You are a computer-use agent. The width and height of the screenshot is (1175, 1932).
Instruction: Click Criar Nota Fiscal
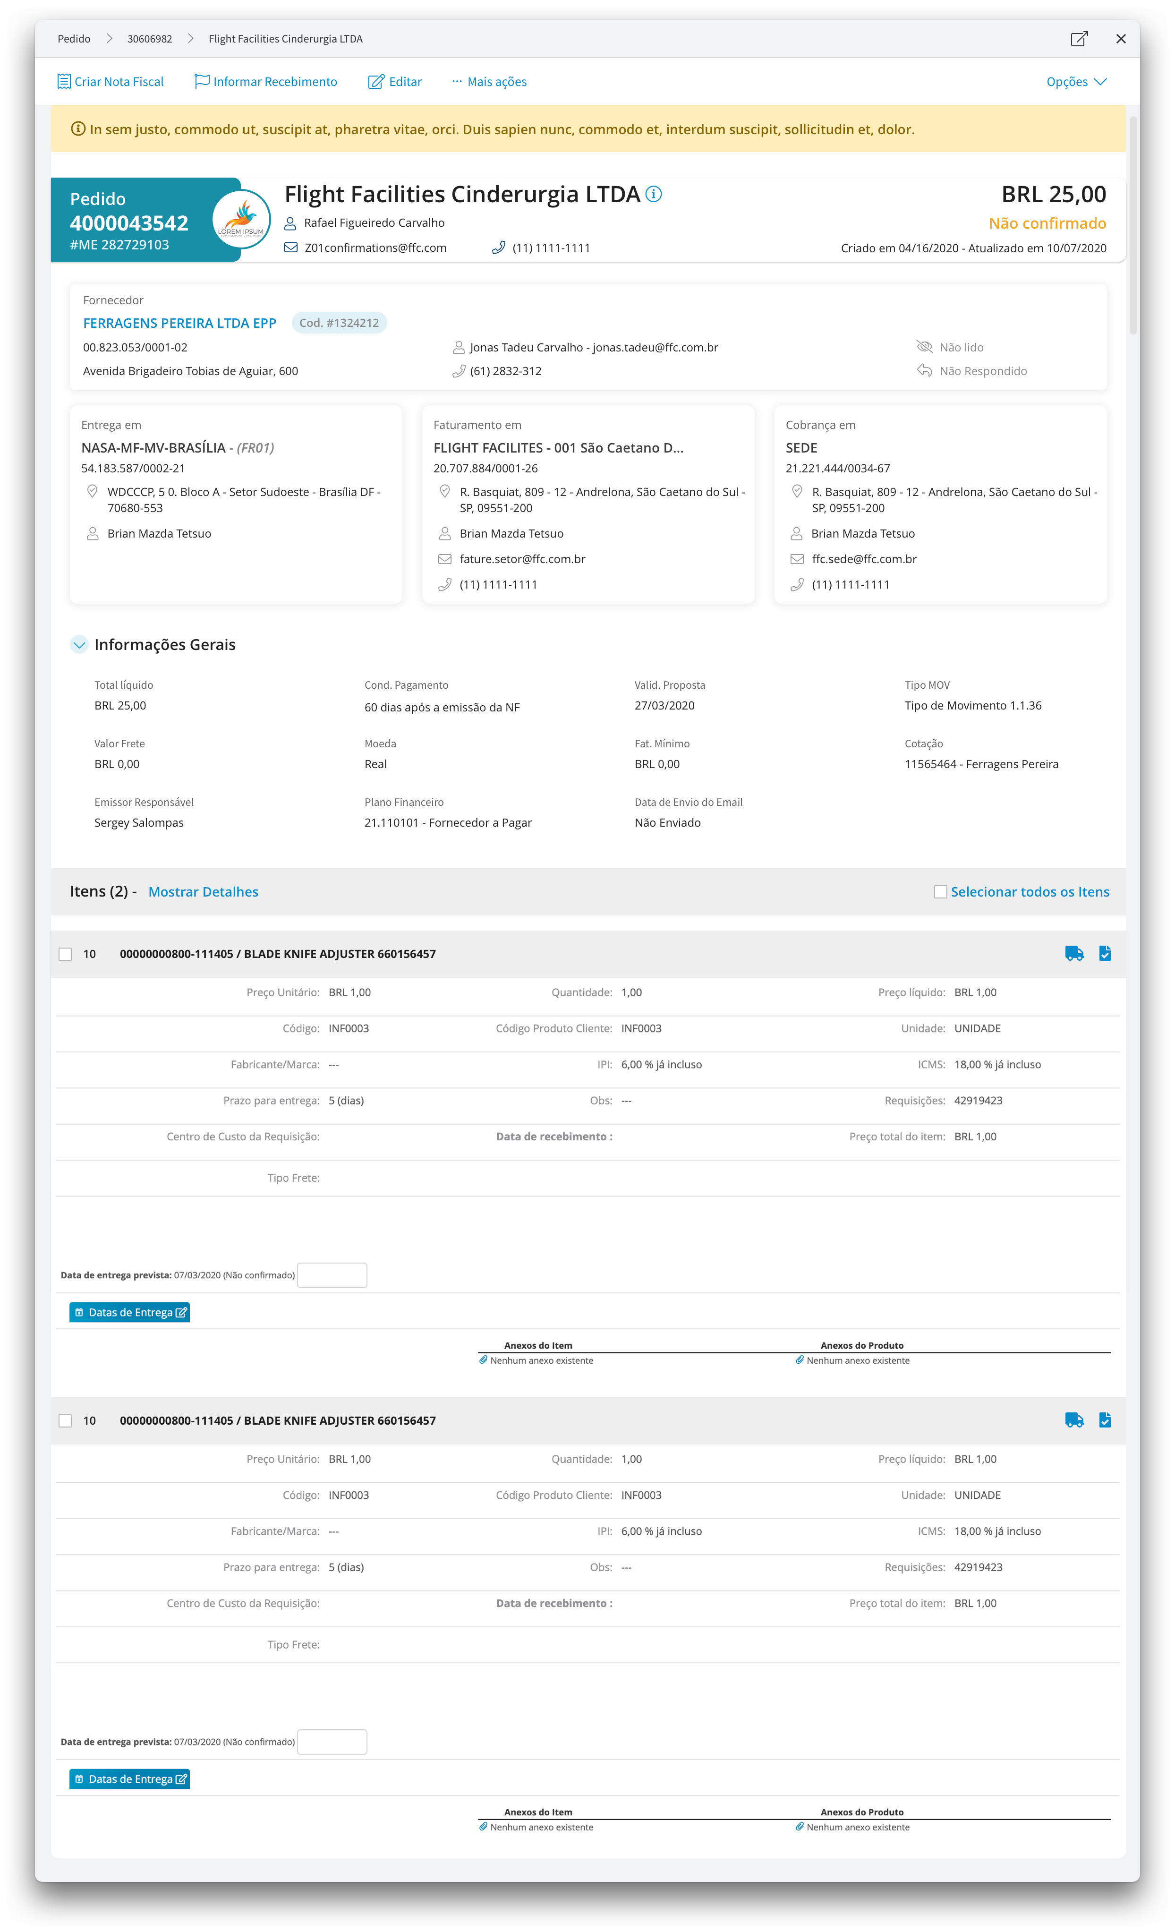(x=111, y=82)
